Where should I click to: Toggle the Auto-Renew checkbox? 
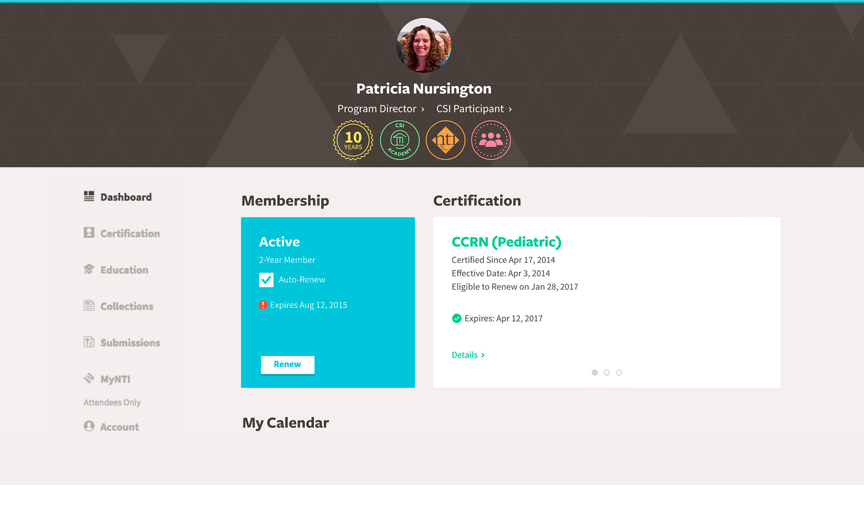[x=266, y=280]
